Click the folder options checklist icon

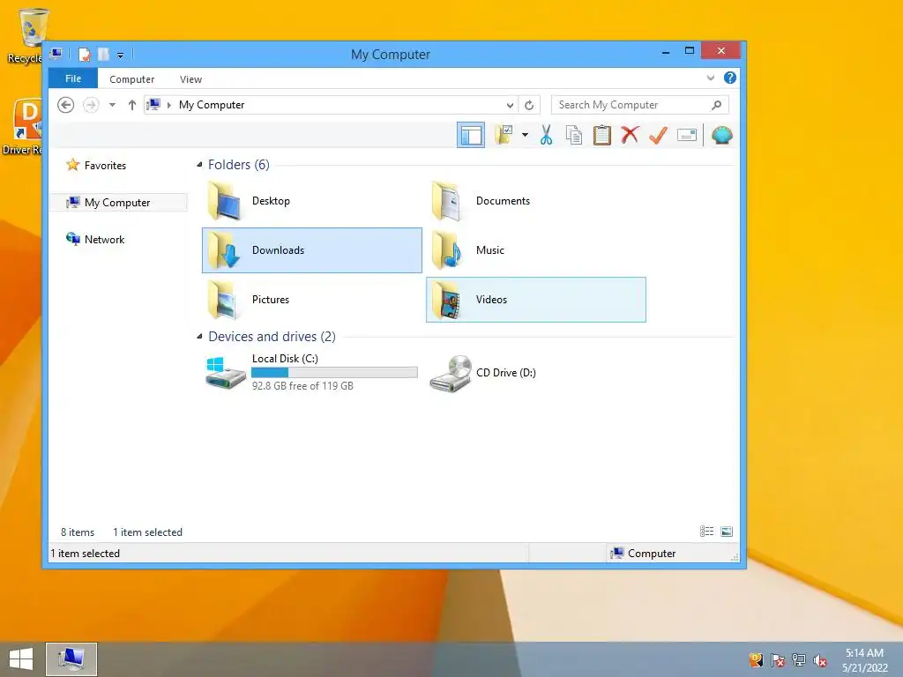click(x=504, y=135)
